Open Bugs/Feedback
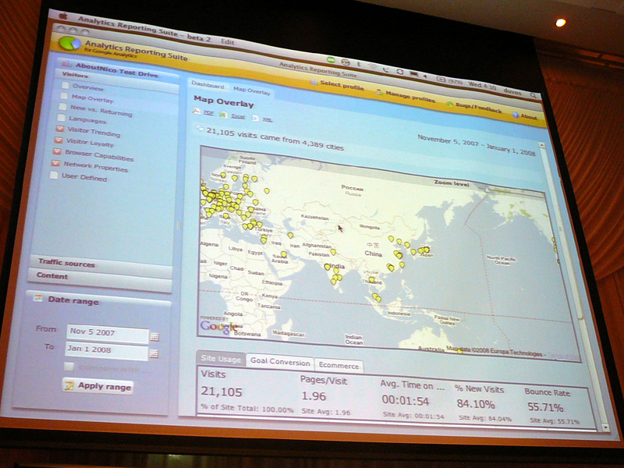The height and width of the screenshot is (468, 624). click(x=474, y=107)
